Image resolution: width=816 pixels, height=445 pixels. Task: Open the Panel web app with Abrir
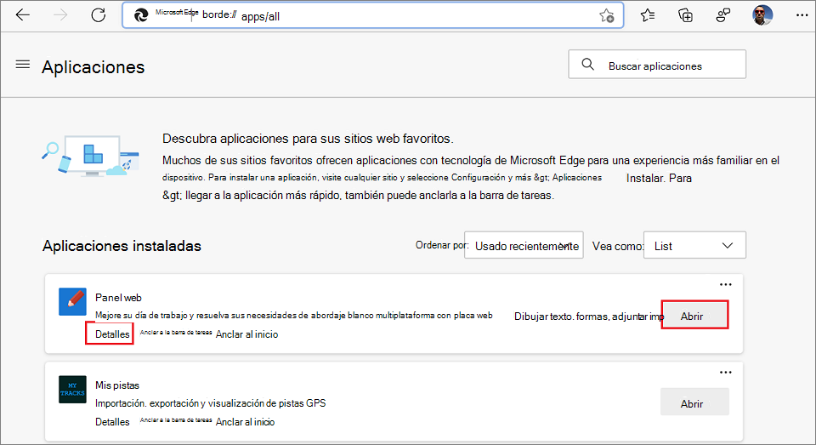point(694,315)
